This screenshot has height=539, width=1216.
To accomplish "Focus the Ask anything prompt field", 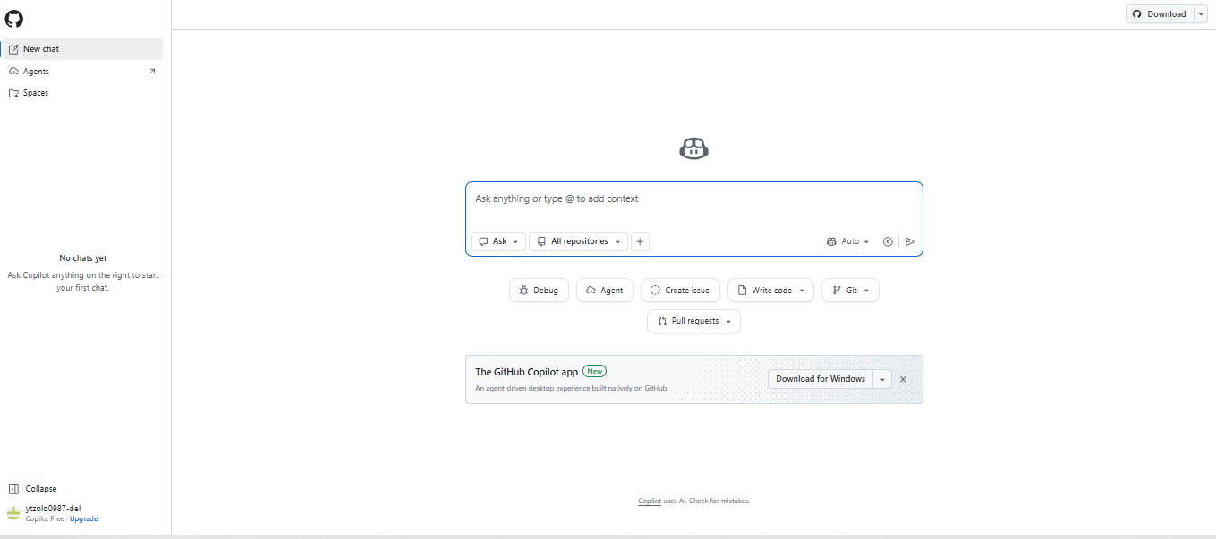I will click(x=693, y=199).
